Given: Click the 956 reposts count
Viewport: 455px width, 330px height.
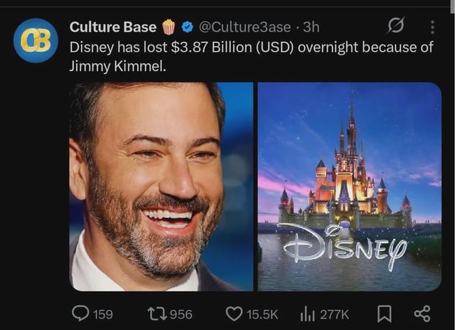Looking at the screenshot, I should pos(181,314).
